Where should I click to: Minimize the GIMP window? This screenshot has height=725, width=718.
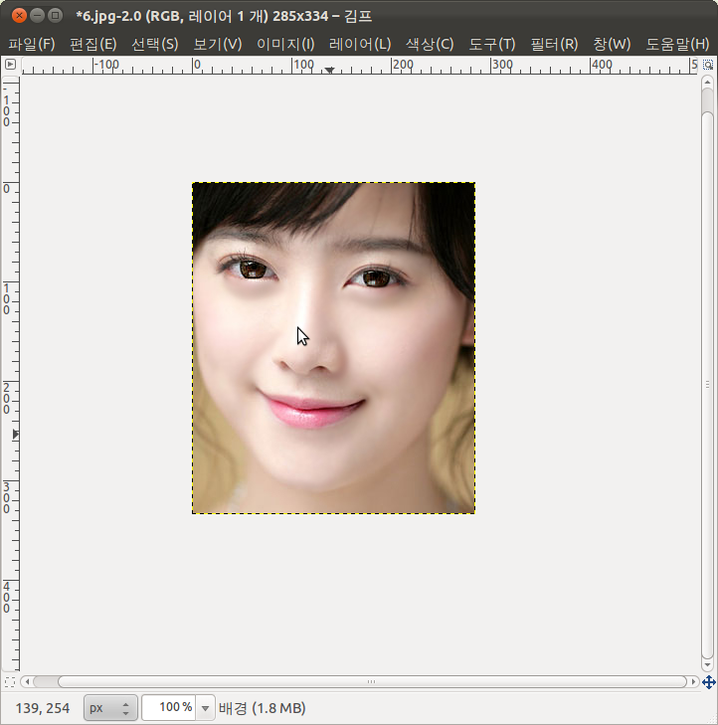point(37,16)
